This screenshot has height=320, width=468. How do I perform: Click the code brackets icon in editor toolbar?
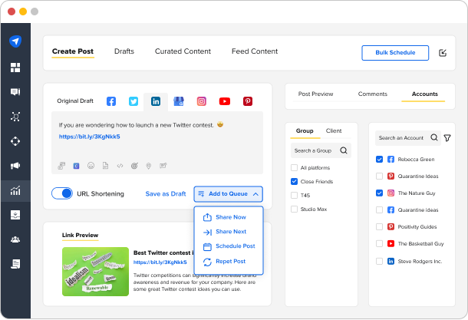click(120, 166)
